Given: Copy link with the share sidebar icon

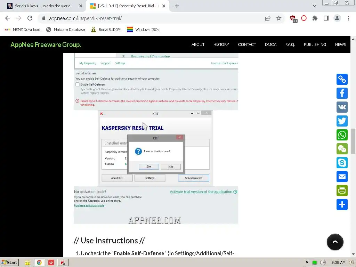Looking at the screenshot, I should (x=342, y=79).
